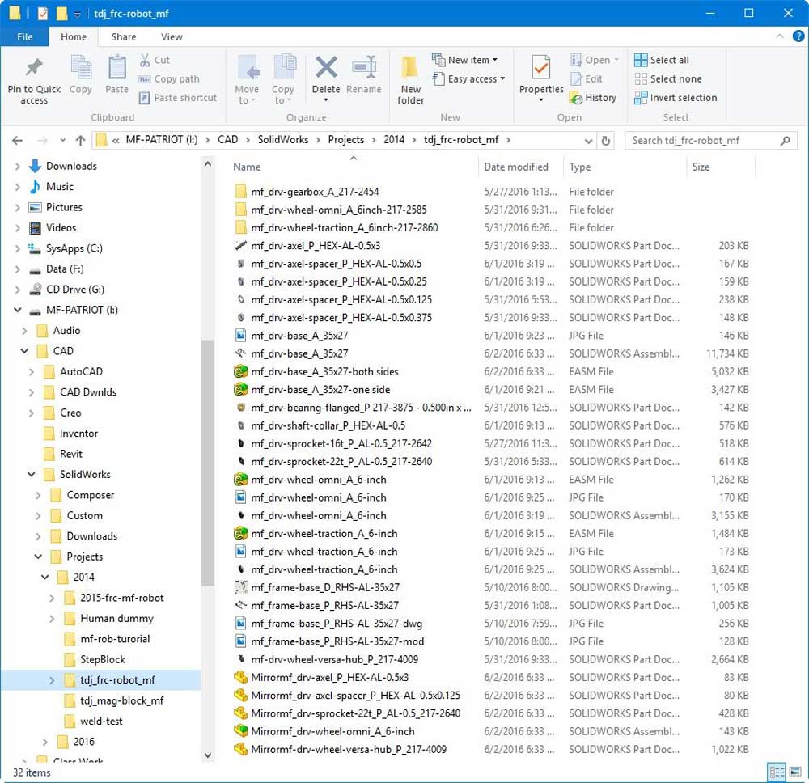Open the Easy access dropdown
Image resolution: width=809 pixels, height=783 pixels.
pyautogui.click(x=468, y=79)
